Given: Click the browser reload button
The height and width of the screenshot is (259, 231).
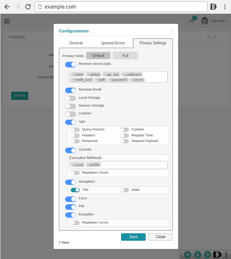Looking at the screenshot, I should [28, 7].
